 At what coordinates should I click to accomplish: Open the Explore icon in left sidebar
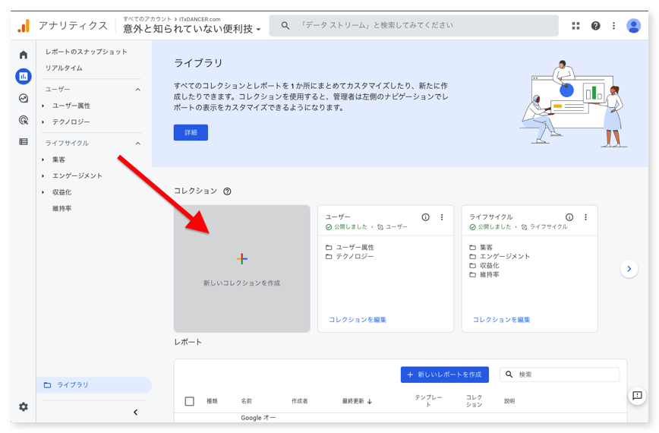[24, 98]
